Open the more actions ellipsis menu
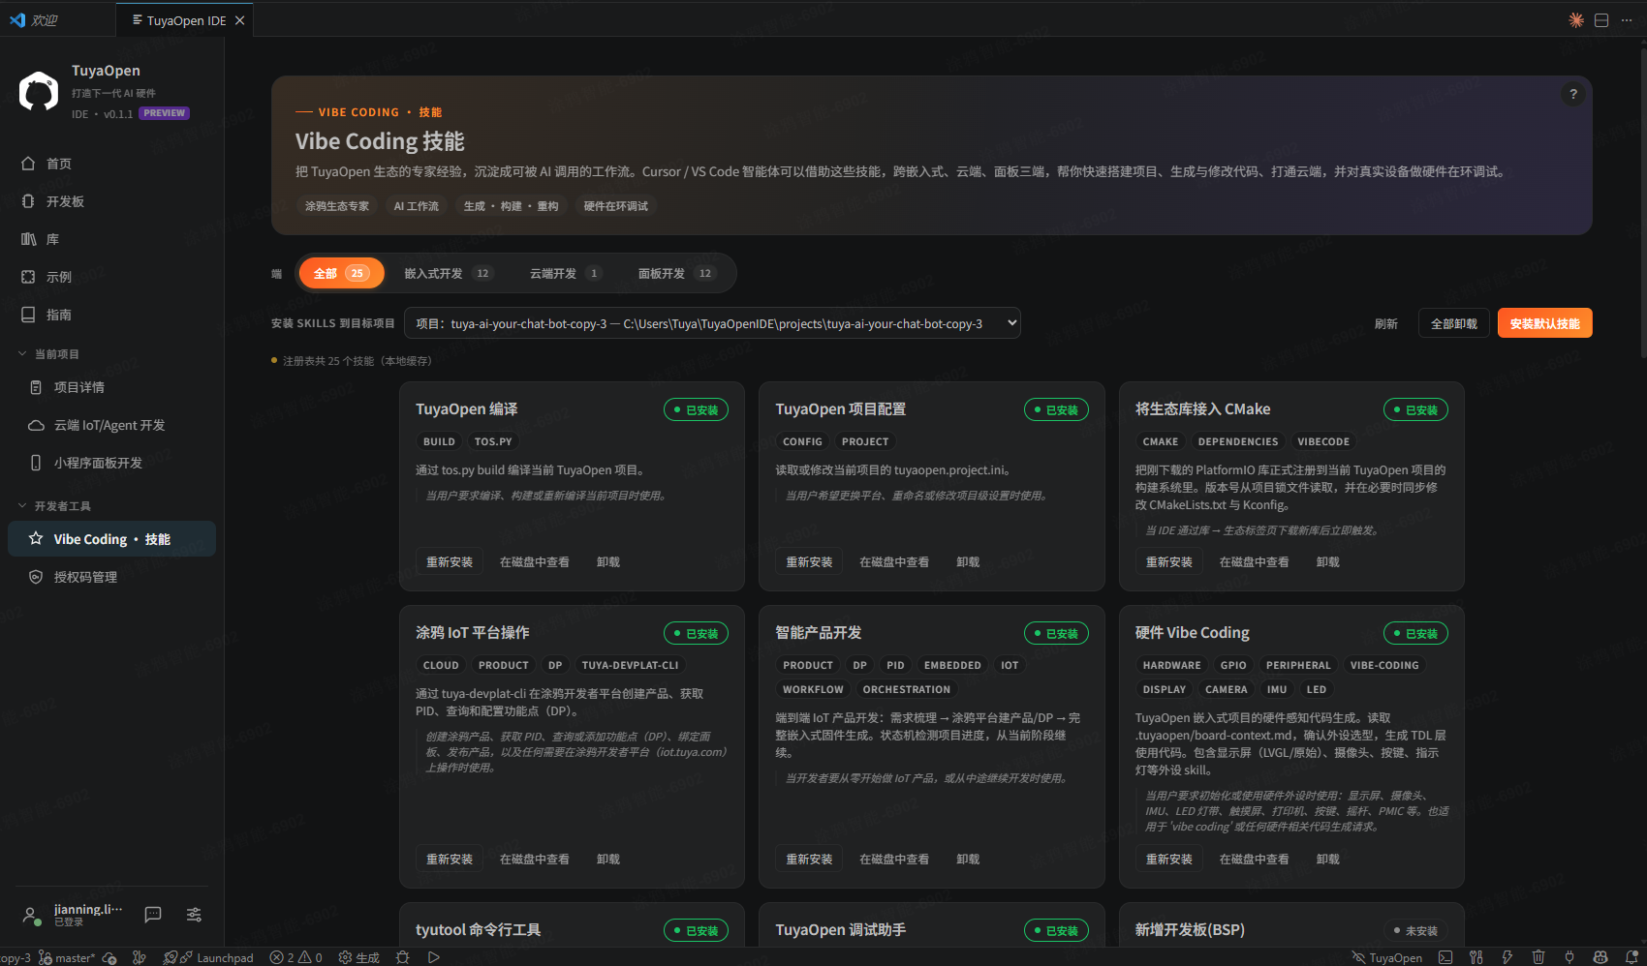The width and height of the screenshot is (1647, 966). point(1627,20)
